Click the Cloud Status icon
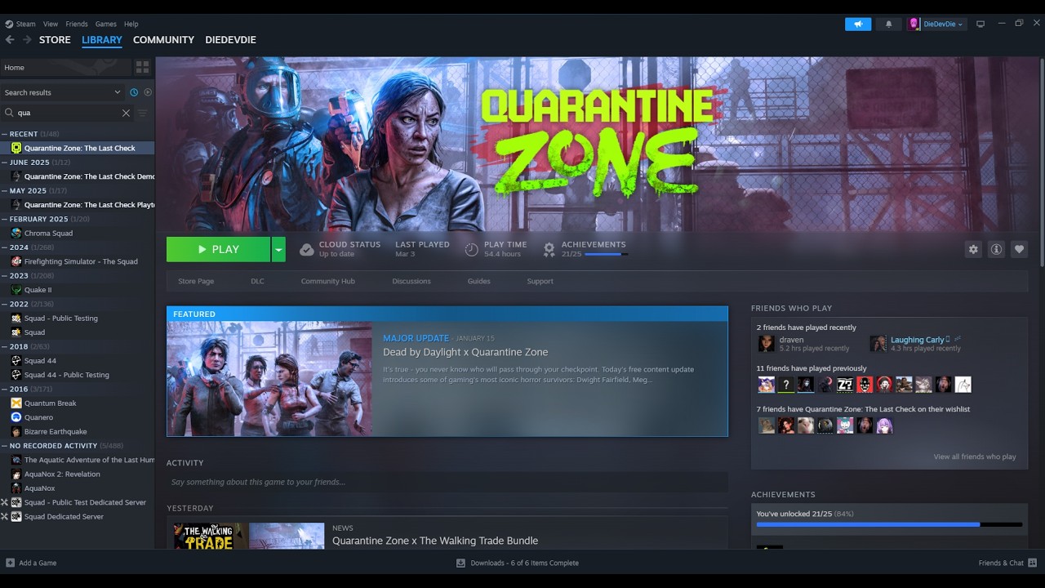Viewport: 1045px width, 588px height. [x=306, y=249]
